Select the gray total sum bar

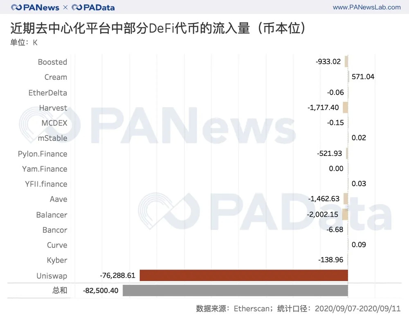point(235,290)
